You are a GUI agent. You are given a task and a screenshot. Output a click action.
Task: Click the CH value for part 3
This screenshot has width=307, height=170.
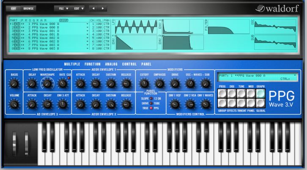(x=93, y=31)
